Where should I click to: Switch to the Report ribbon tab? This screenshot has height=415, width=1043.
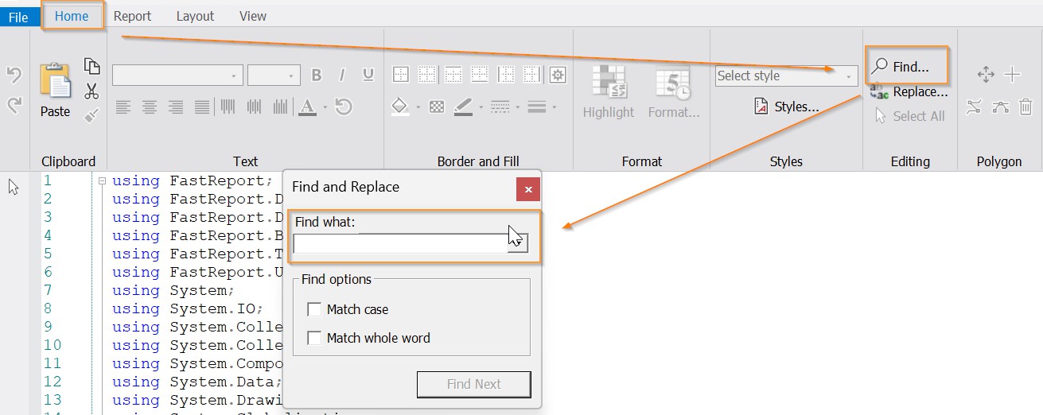pyautogui.click(x=132, y=16)
